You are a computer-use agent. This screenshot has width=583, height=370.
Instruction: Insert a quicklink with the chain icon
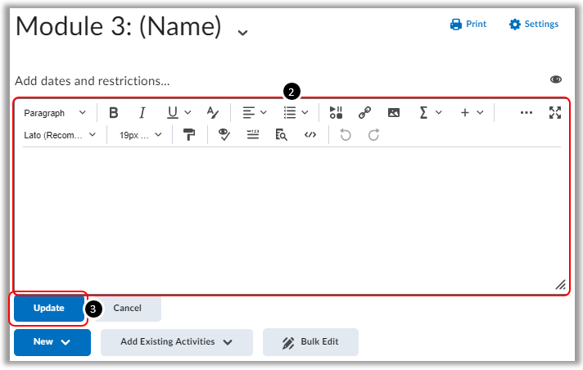(x=364, y=113)
